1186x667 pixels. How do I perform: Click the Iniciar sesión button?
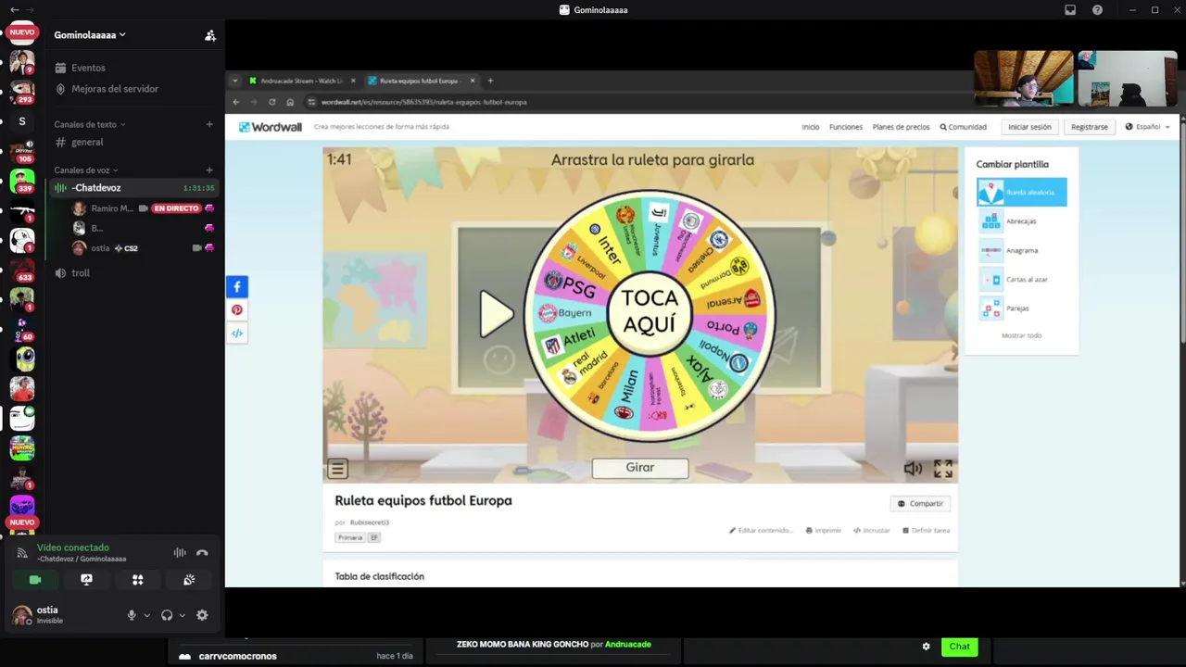tap(1029, 127)
